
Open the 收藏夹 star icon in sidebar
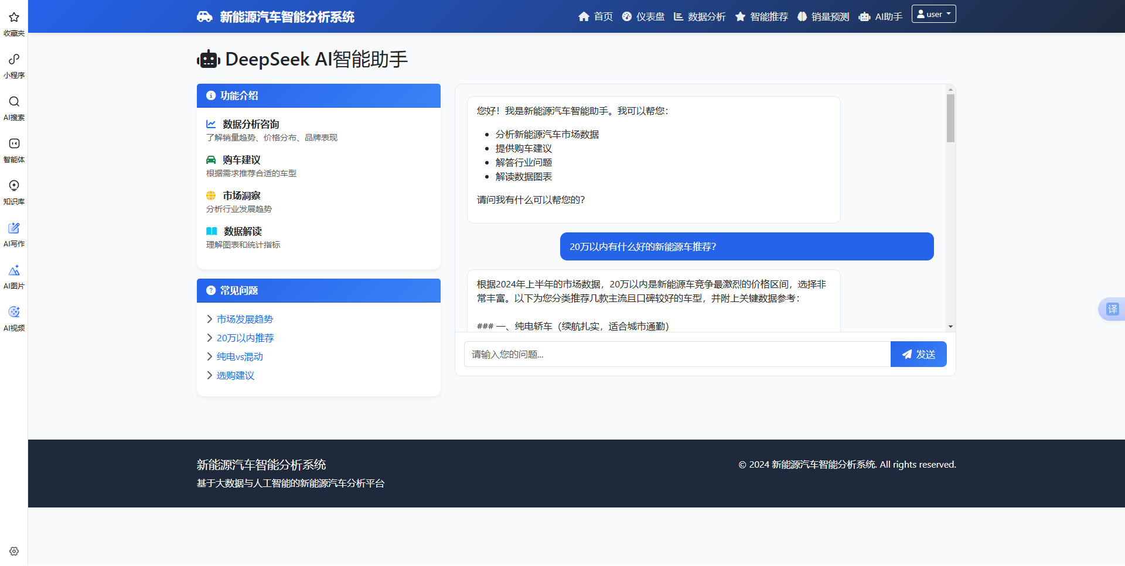tap(14, 17)
